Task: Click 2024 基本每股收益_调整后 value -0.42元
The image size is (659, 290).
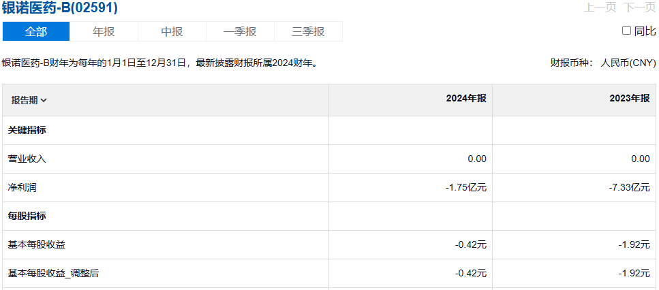Action: (471, 273)
